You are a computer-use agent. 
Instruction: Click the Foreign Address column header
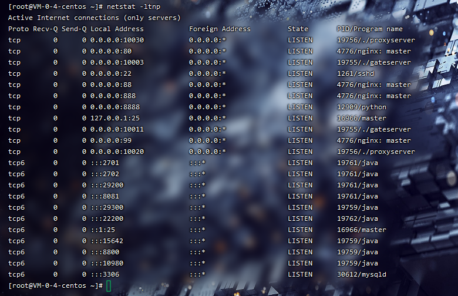[x=220, y=29]
